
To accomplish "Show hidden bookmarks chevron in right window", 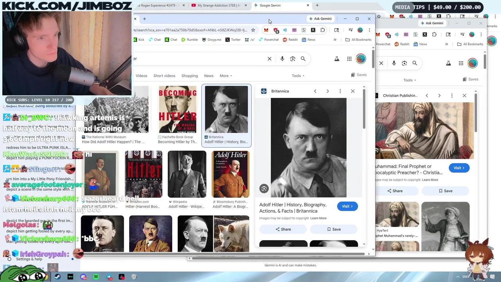I will [x=447, y=44].
